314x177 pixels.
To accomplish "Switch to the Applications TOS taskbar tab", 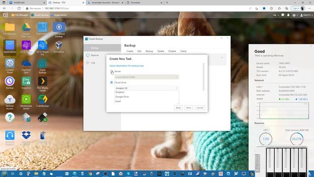I will pos(59,15).
